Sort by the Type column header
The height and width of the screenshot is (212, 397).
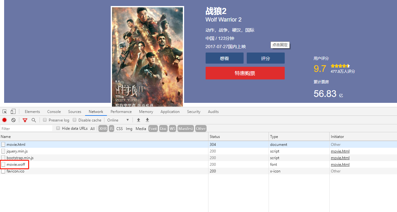pos(299,137)
